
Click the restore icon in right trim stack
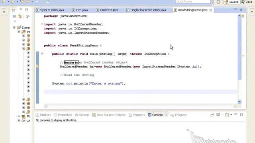[x=251, y=12]
